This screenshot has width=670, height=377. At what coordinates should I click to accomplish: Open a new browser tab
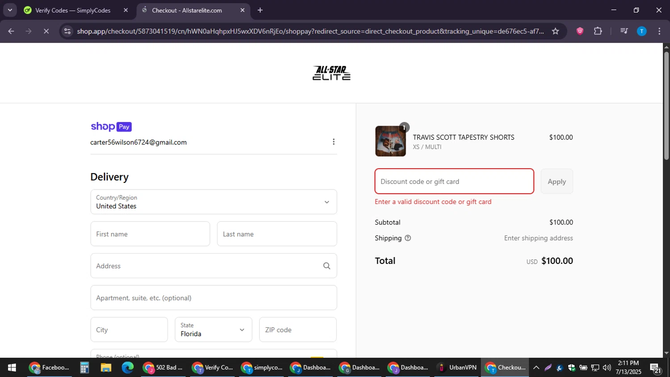(x=260, y=10)
